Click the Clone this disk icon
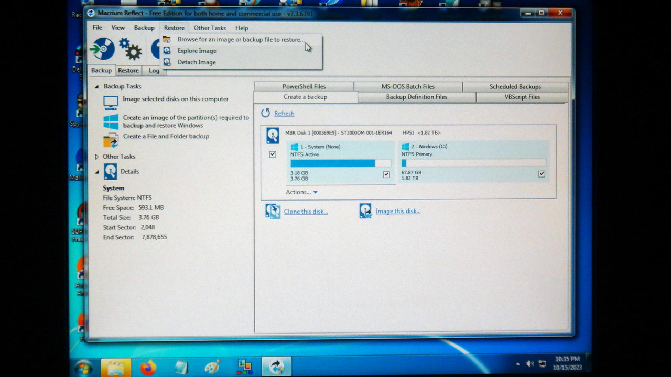The height and width of the screenshot is (377, 671). [x=273, y=211]
